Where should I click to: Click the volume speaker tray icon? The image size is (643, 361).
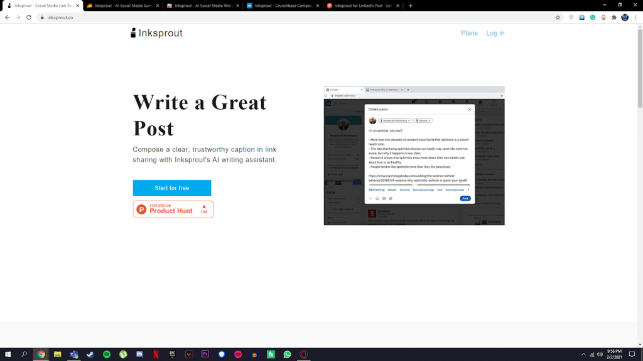600,355
